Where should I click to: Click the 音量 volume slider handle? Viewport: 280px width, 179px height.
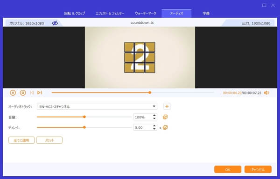tap(84, 117)
